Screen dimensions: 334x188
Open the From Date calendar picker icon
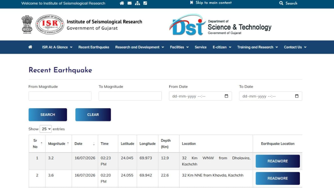tap(226, 96)
